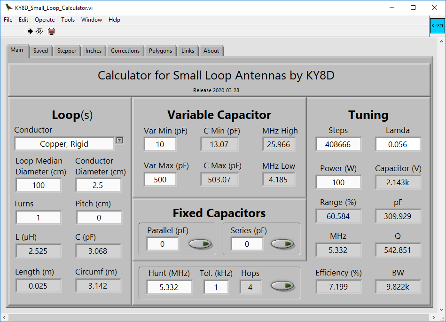Open the Edit menu
Image resolution: width=446 pixels, height=322 pixels.
[23, 20]
